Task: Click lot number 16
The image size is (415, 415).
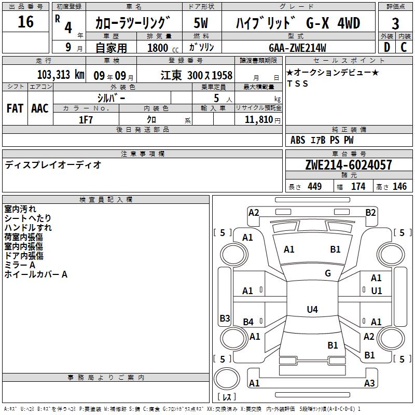Action: point(25,22)
